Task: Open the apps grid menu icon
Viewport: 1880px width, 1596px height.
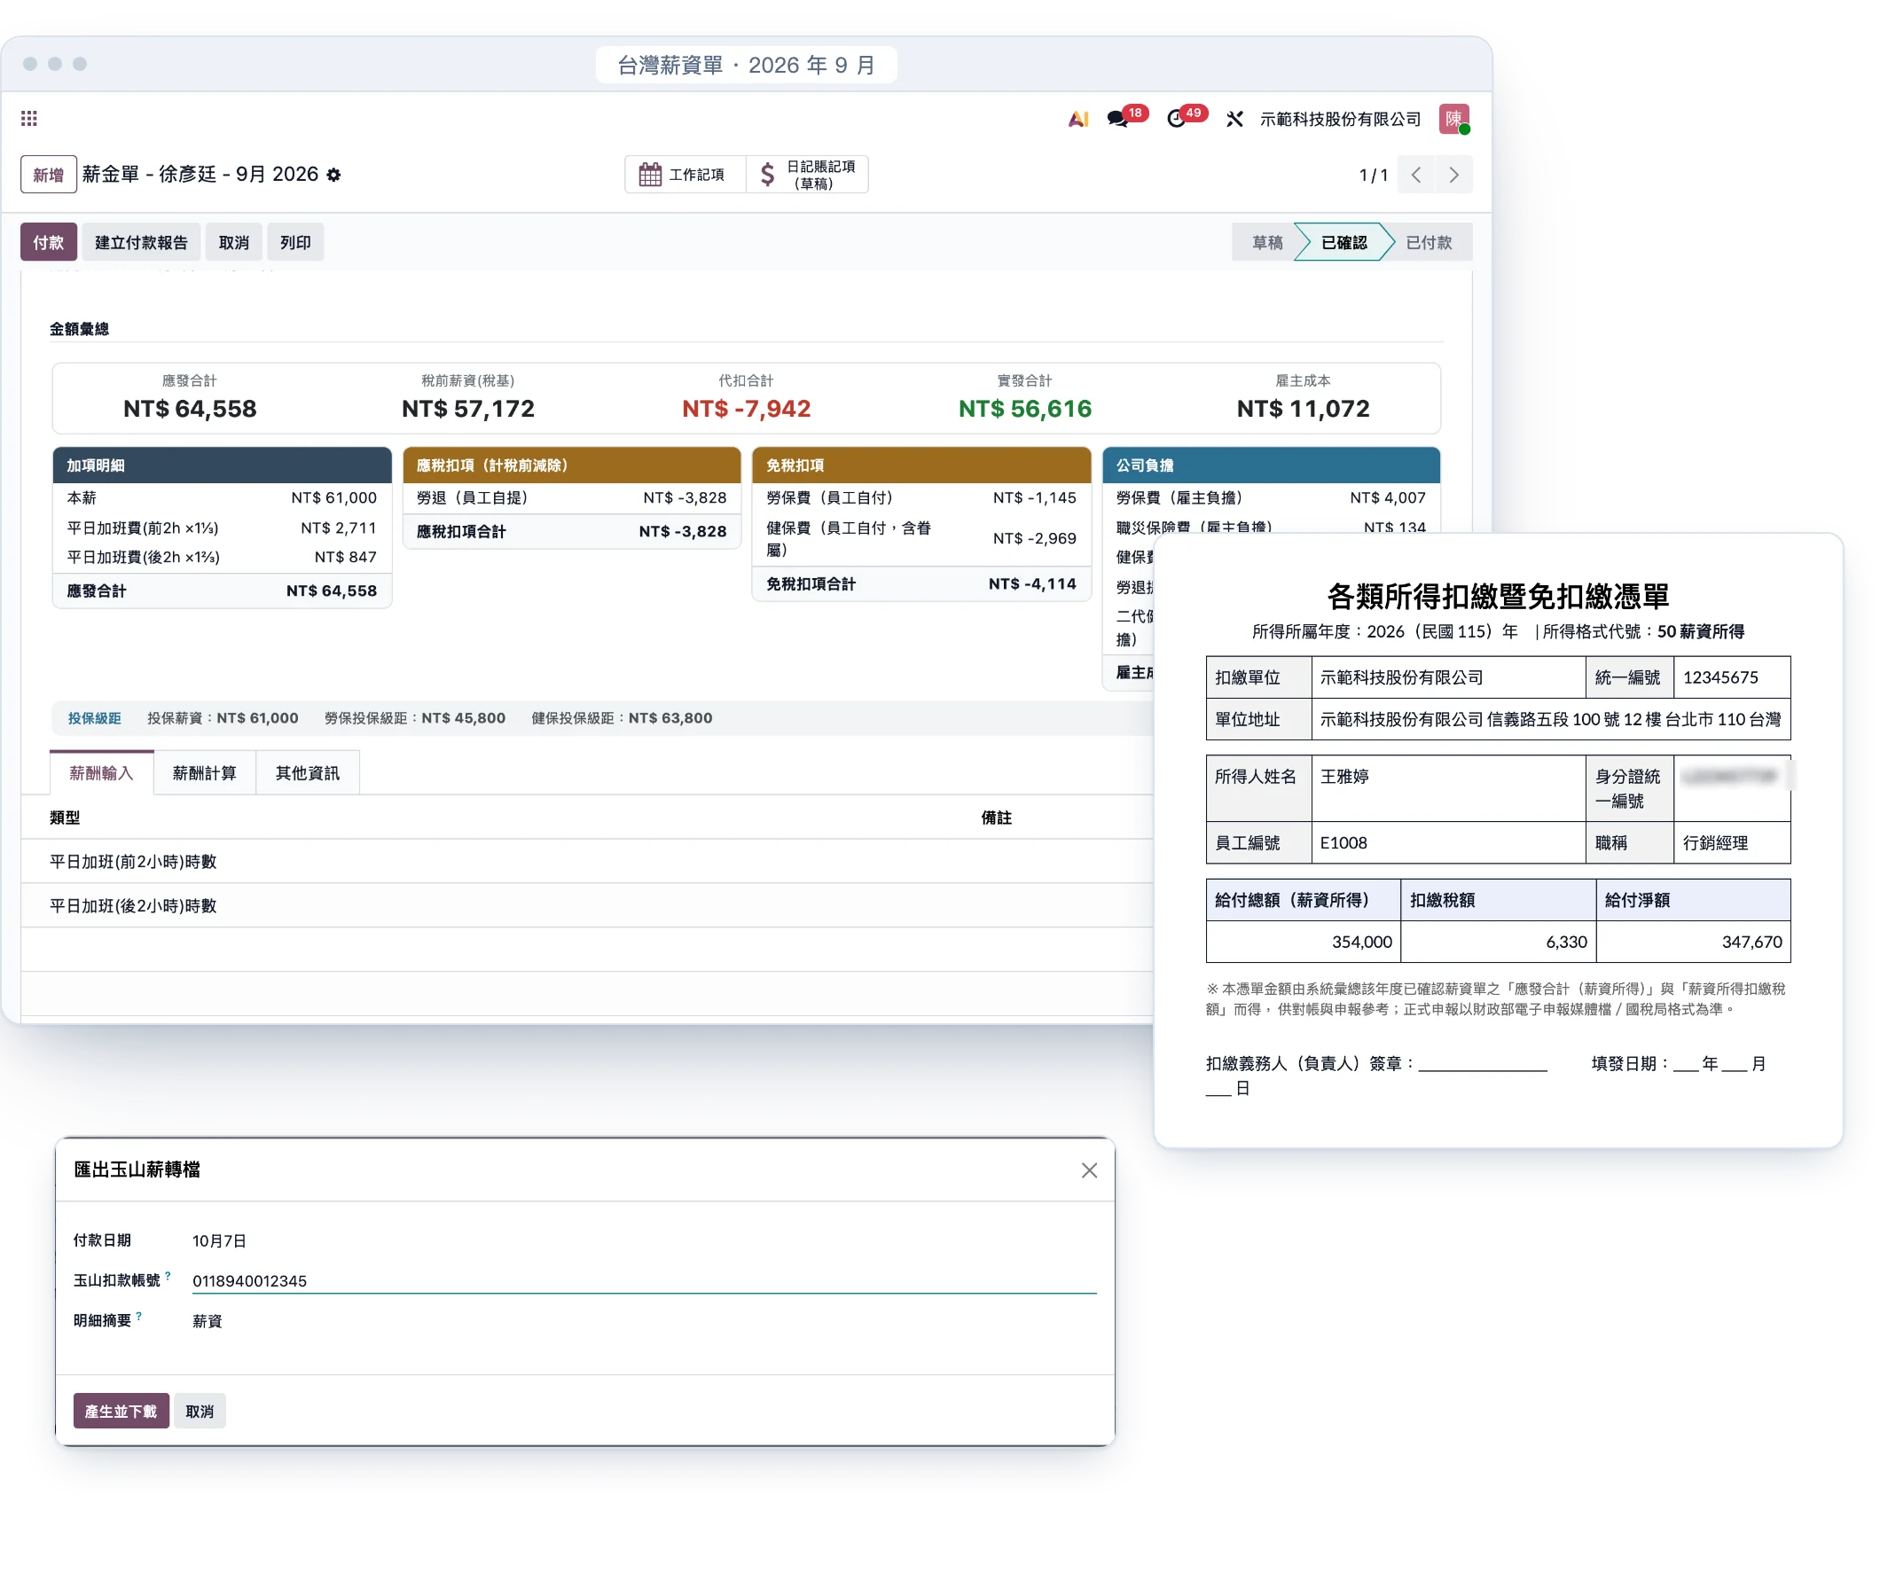Action: [29, 119]
